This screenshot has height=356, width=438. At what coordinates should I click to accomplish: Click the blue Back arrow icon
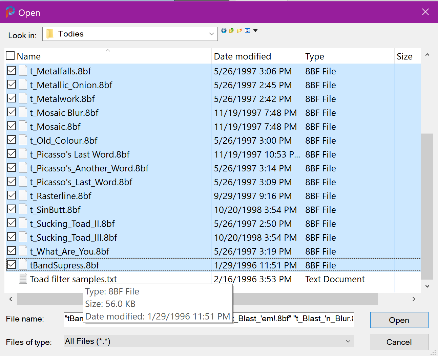coord(224,31)
